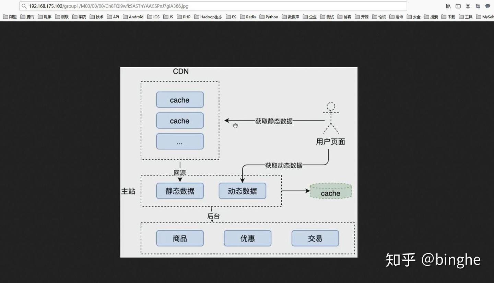Open the 腾讯 bookmark folder
The image size is (494, 283).
pyautogui.click(x=27, y=17)
